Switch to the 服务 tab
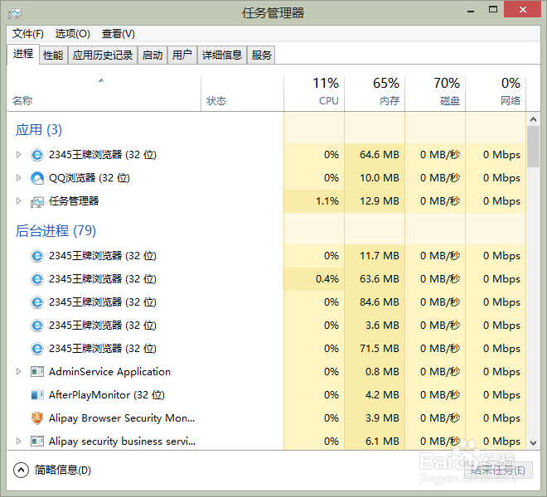The height and width of the screenshot is (497, 547). 261,55
